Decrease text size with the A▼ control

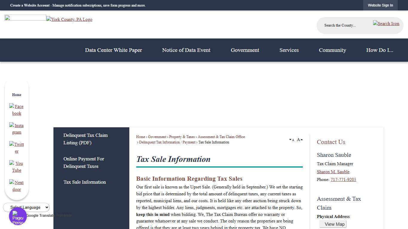coord(291,140)
